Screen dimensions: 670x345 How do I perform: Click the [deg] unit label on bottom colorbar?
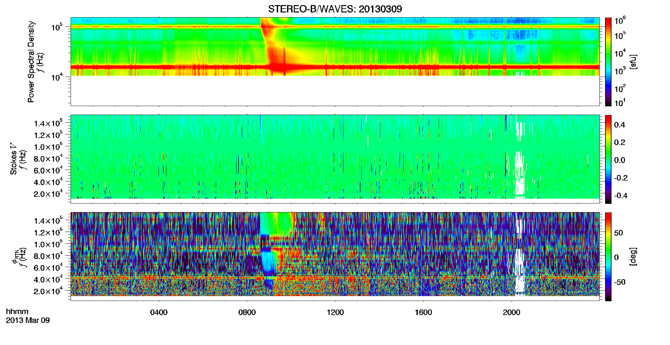[x=633, y=257]
